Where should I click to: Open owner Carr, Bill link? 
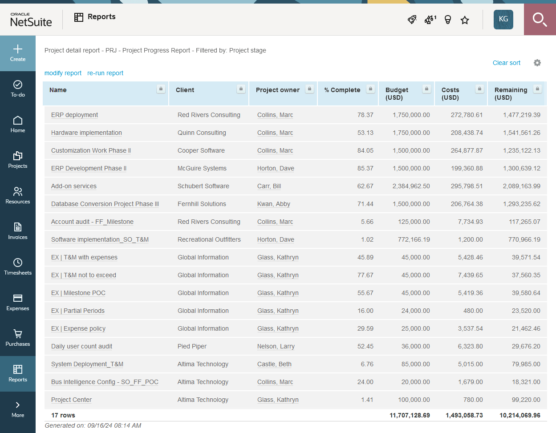(269, 186)
